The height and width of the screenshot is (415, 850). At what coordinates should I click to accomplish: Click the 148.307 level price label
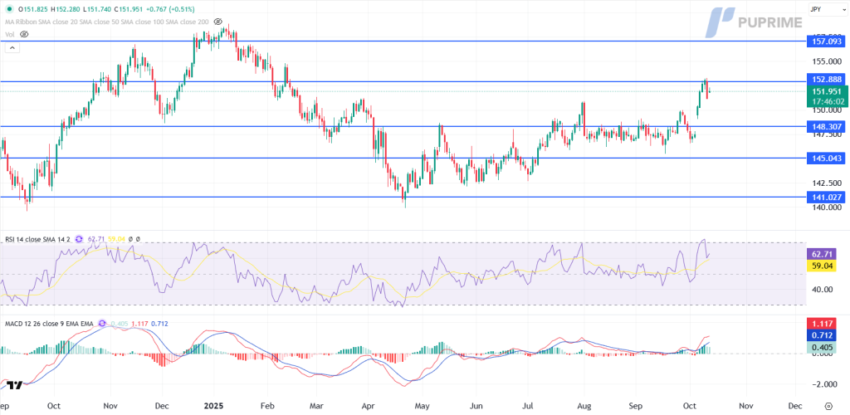coord(826,126)
